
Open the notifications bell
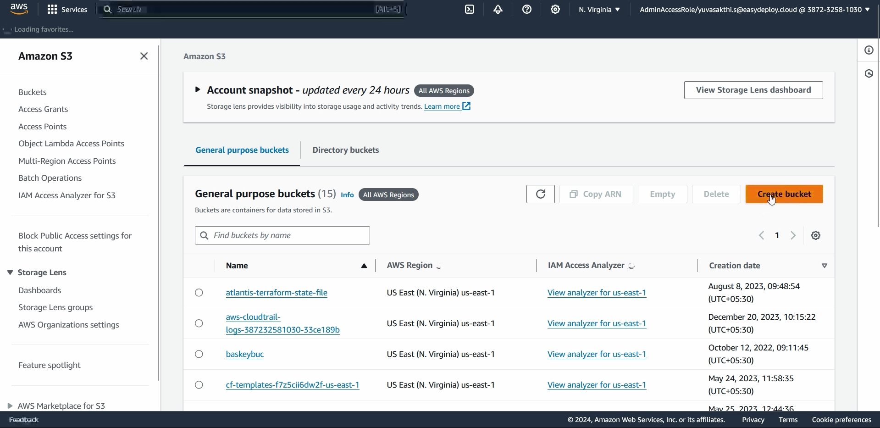[498, 9]
